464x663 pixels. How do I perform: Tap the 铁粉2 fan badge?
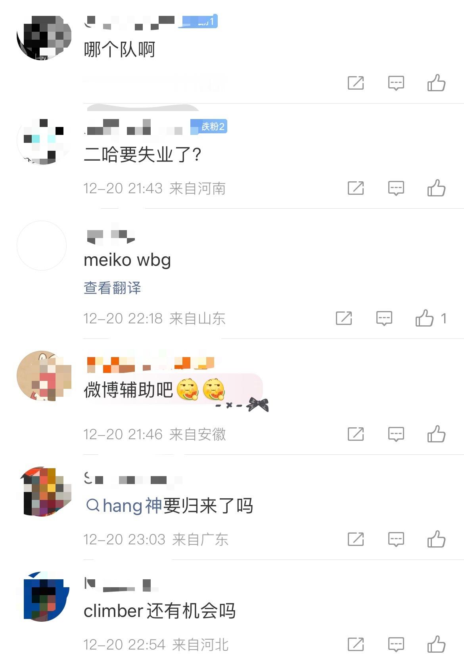point(209,127)
